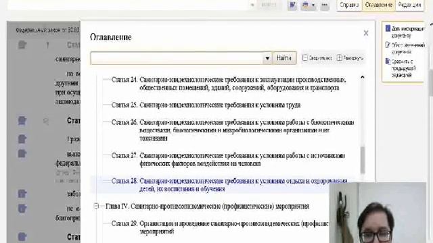Viewport: 433px width, 243px height.
Task: Click the webcam video thumbnail
Action: coord(378,213)
